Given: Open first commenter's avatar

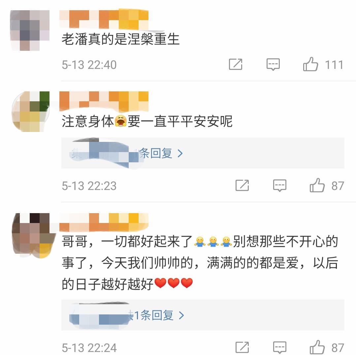Looking at the screenshot, I should (x=30, y=30).
